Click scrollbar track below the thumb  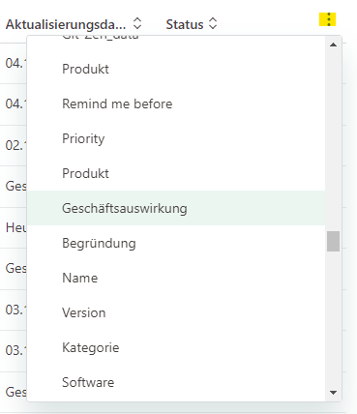[333, 318]
